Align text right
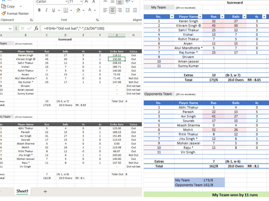 120,10
